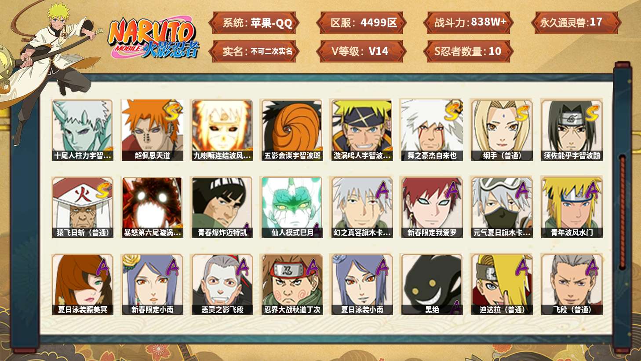Select the 夏日泳装照美冥 ninja card

[x=82, y=284]
